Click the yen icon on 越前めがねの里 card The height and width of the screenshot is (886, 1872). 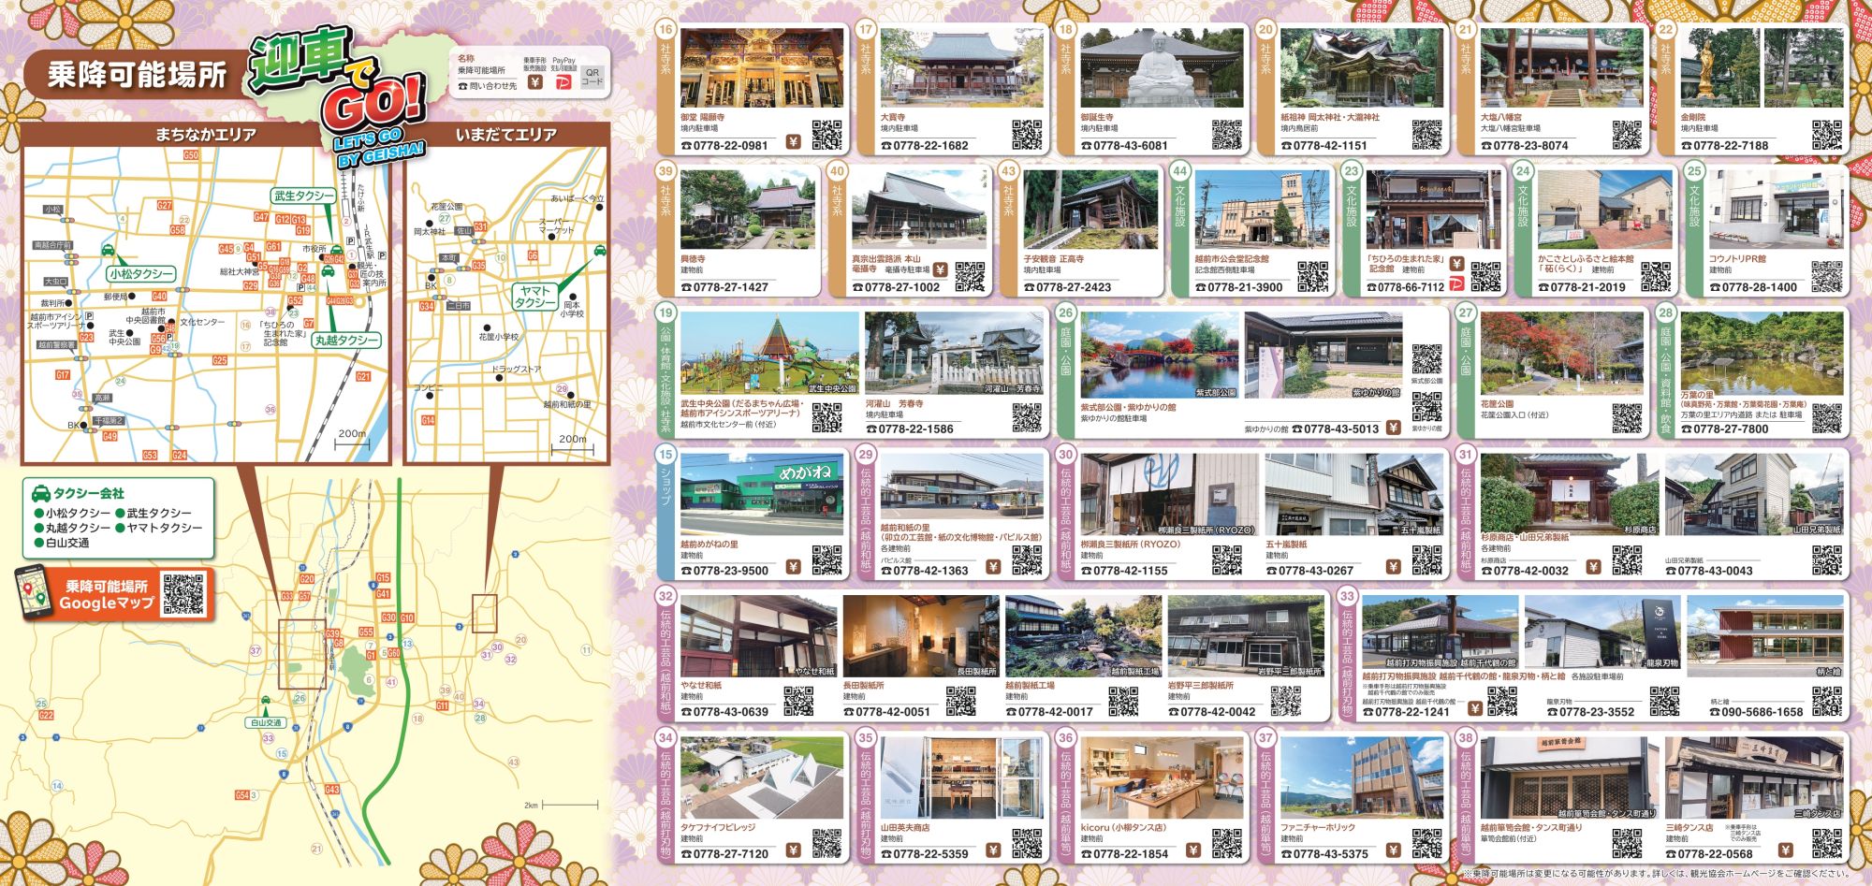pyautogui.click(x=794, y=567)
